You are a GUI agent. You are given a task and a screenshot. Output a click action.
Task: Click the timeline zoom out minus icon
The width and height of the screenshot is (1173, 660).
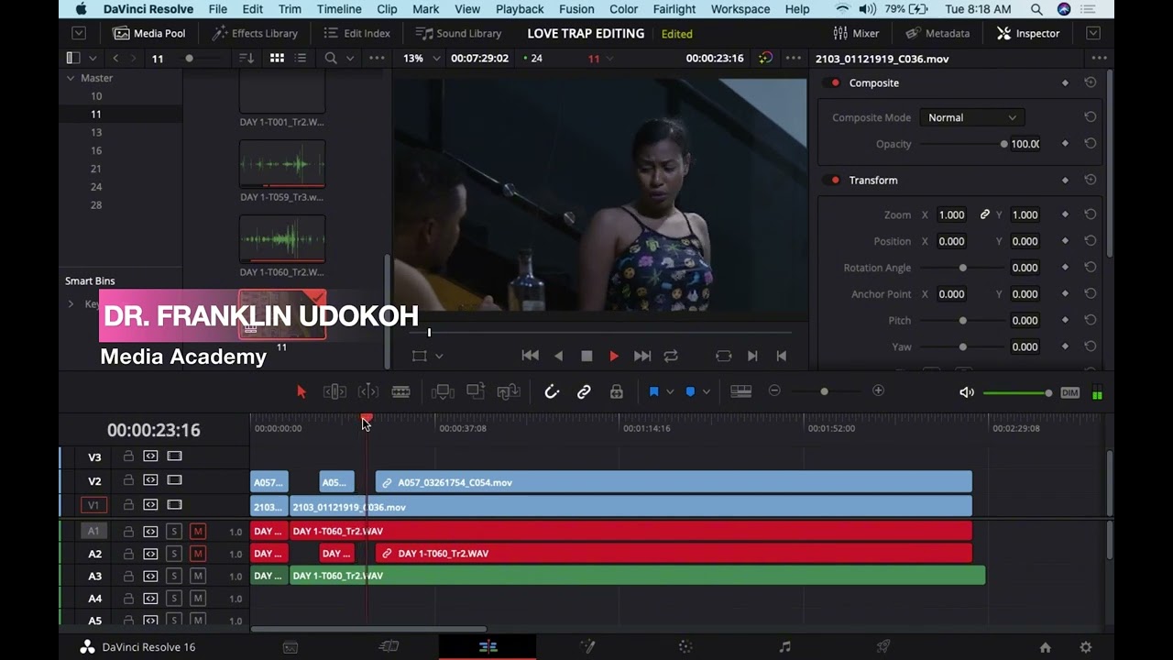[x=774, y=390]
